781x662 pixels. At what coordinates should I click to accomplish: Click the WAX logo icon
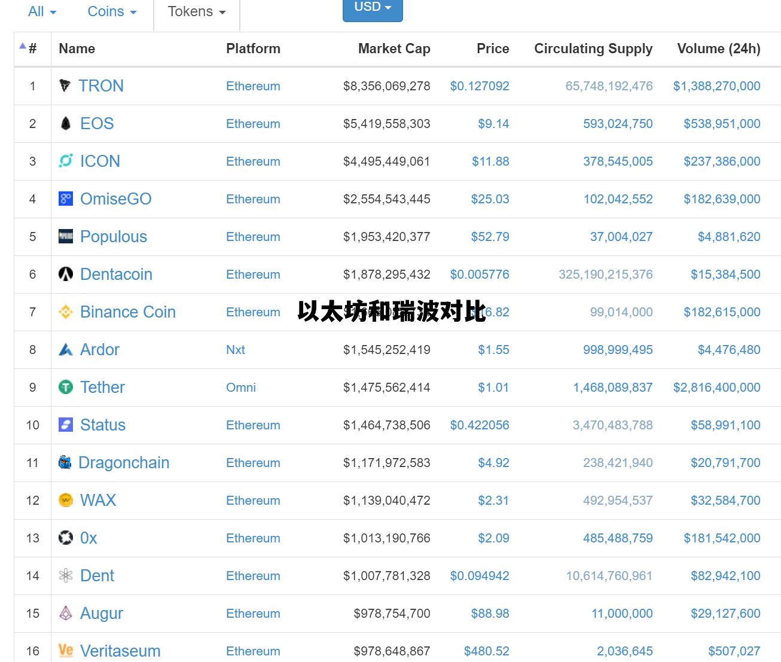tap(66, 500)
